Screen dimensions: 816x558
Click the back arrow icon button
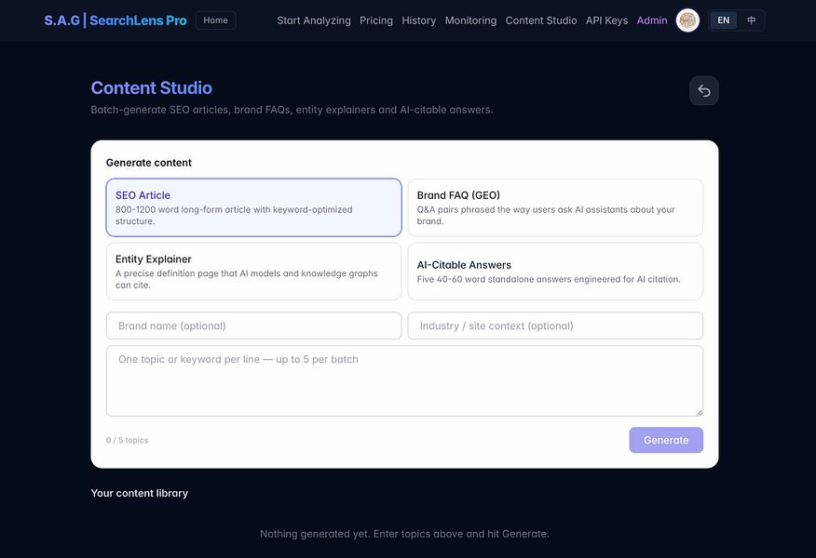[x=703, y=91]
